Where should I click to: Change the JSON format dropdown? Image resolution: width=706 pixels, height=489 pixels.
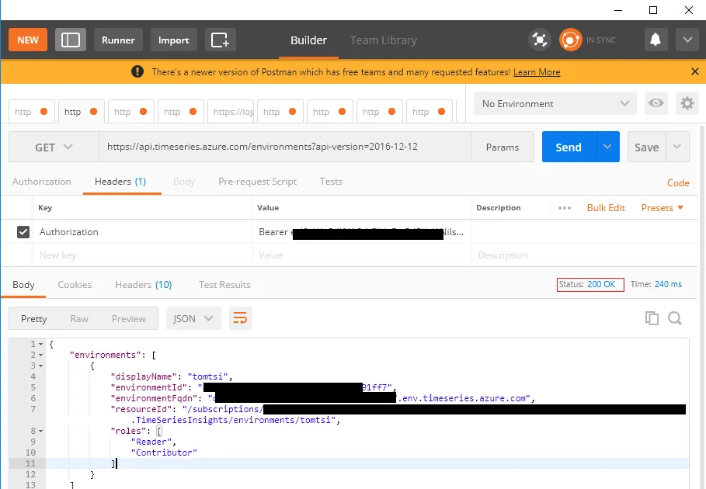click(193, 318)
